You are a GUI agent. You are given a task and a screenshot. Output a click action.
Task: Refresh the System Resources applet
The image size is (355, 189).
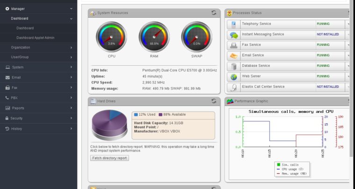coord(213,13)
